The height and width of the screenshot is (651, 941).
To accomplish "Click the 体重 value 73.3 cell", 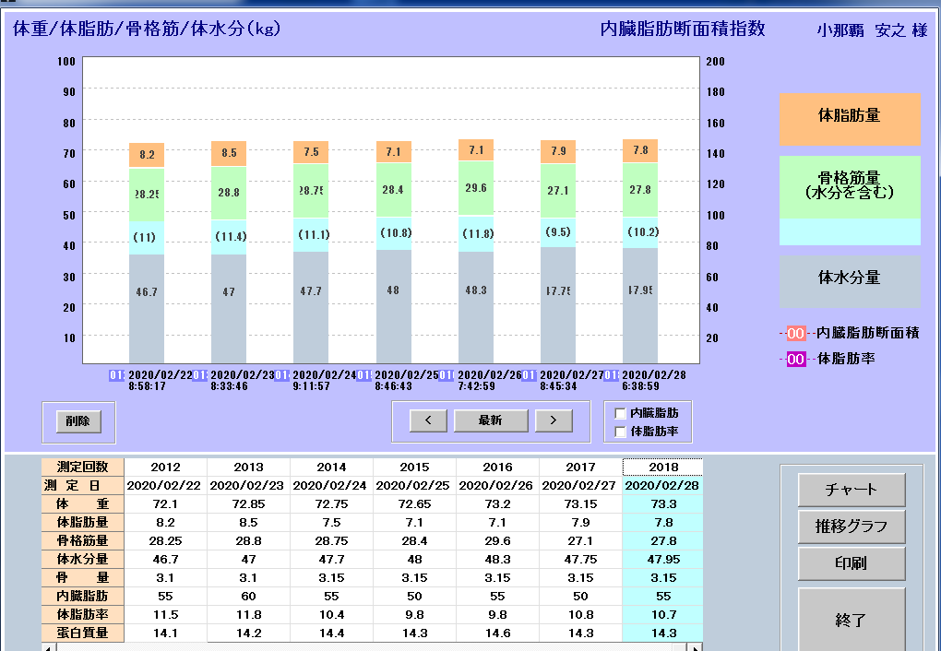I will coord(662,504).
